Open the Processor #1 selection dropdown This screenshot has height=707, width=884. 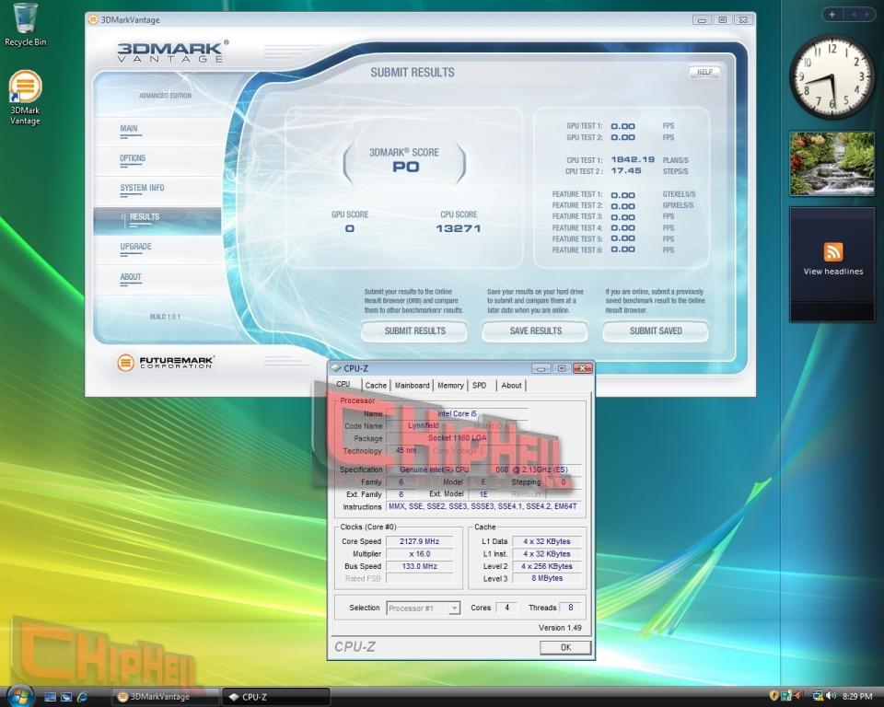point(424,608)
